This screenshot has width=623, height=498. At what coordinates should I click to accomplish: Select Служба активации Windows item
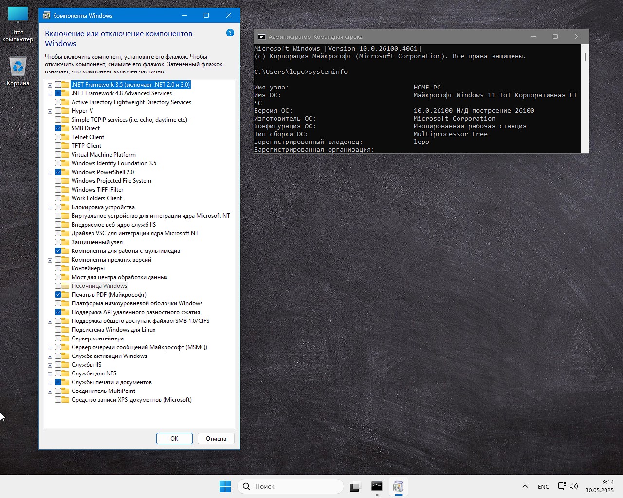(x=109, y=356)
